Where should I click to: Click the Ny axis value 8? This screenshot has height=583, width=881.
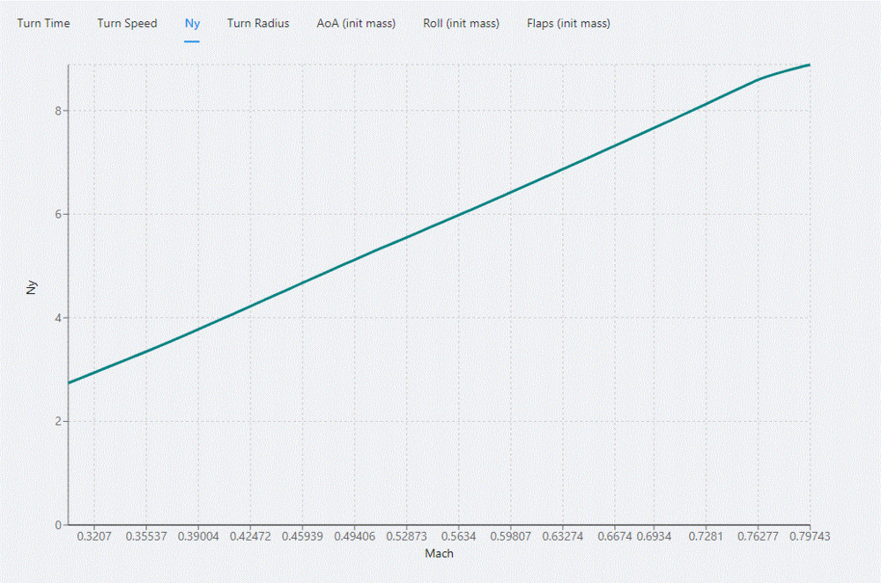click(x=58, y=111)
